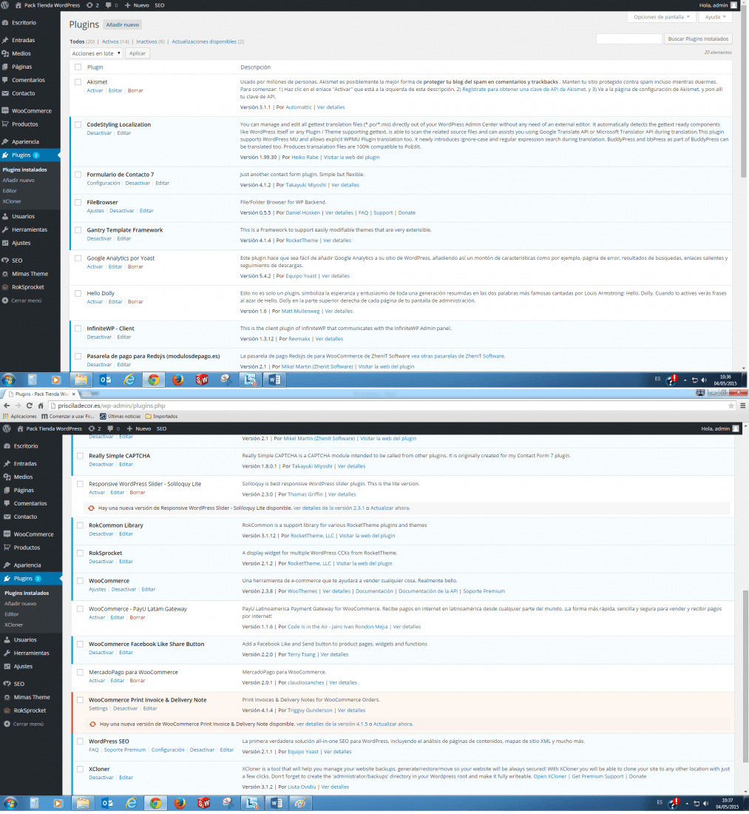Open Herramientas in upper screenshot's sidebar
749x814 pixels.
pos(30,229)
